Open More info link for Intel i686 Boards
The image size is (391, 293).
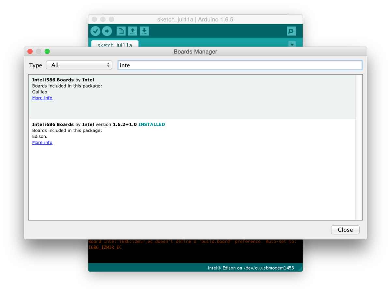pyautogui.click(x=42, y=142)
